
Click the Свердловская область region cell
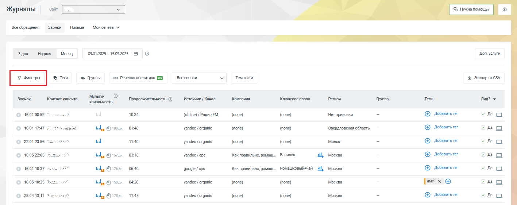(349, 128)
